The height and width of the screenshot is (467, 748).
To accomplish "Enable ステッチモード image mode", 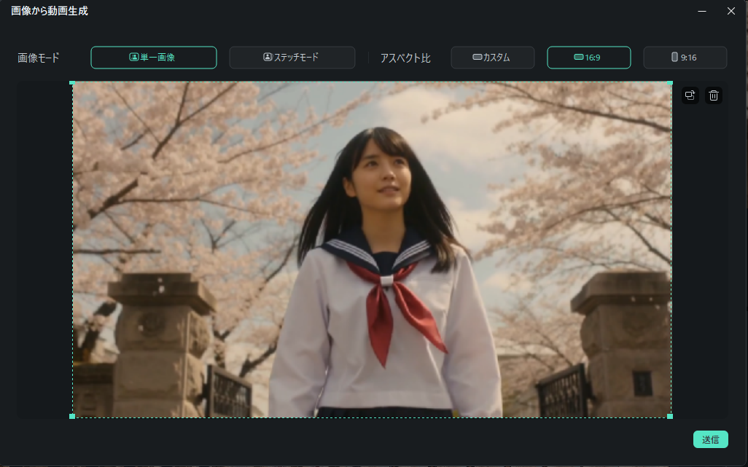I will pyautogui.click(x=292, y=57).
